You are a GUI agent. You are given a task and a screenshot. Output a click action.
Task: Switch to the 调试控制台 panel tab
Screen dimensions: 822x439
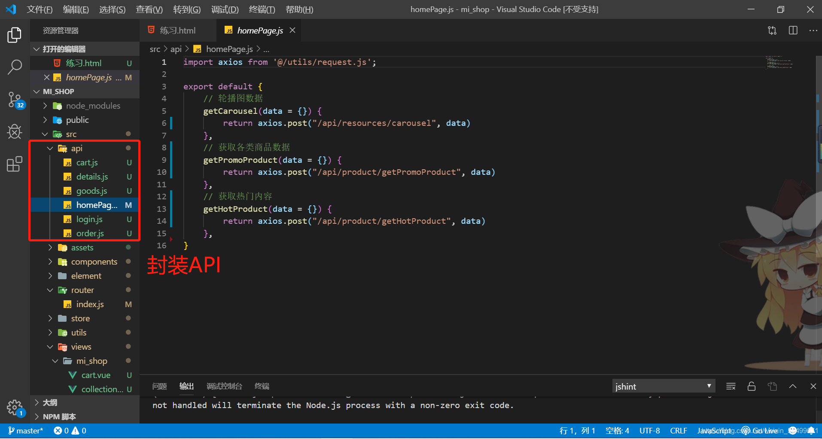click(224, 386)
